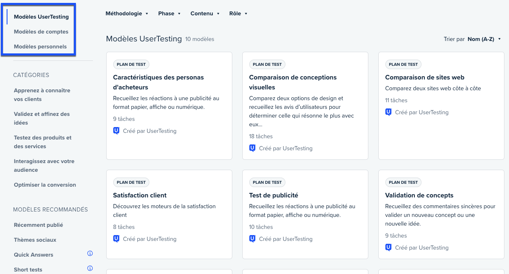Click the "Trier par" label
This screenshot has width=509, height=274.
click(454, 39)
